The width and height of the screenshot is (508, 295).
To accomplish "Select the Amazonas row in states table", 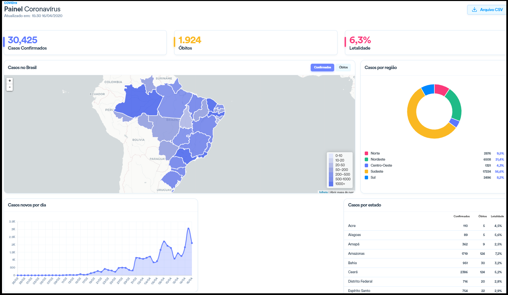I will [x=424, y=254].
